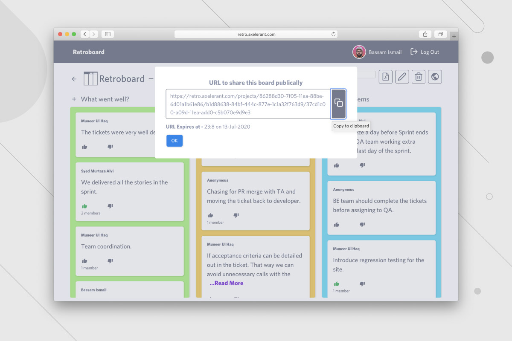Click the OK button in the share dialog
The image size is (512, 341).
[x=174, y=140]
